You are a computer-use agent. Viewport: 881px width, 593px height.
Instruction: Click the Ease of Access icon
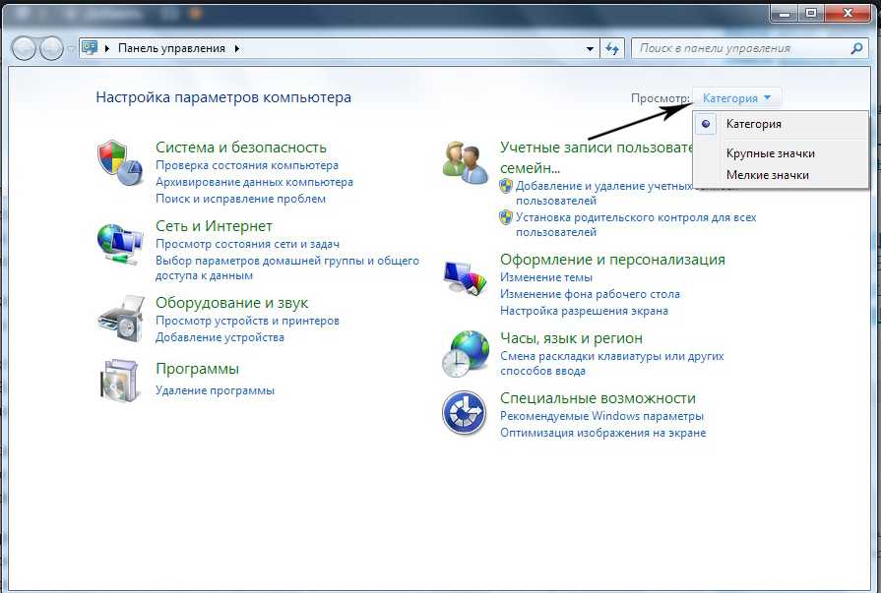465,412
